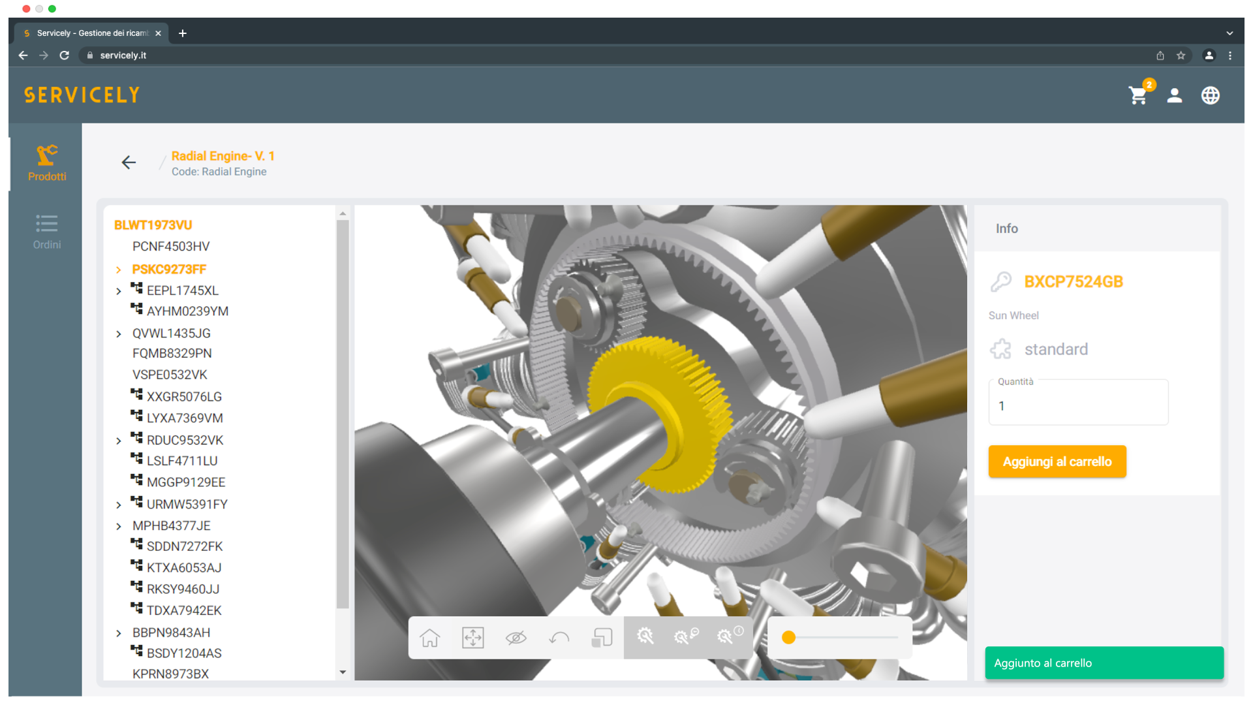Open the language globe menu
This screenshot has height=705, width=1253.
tap(1211, 95)
